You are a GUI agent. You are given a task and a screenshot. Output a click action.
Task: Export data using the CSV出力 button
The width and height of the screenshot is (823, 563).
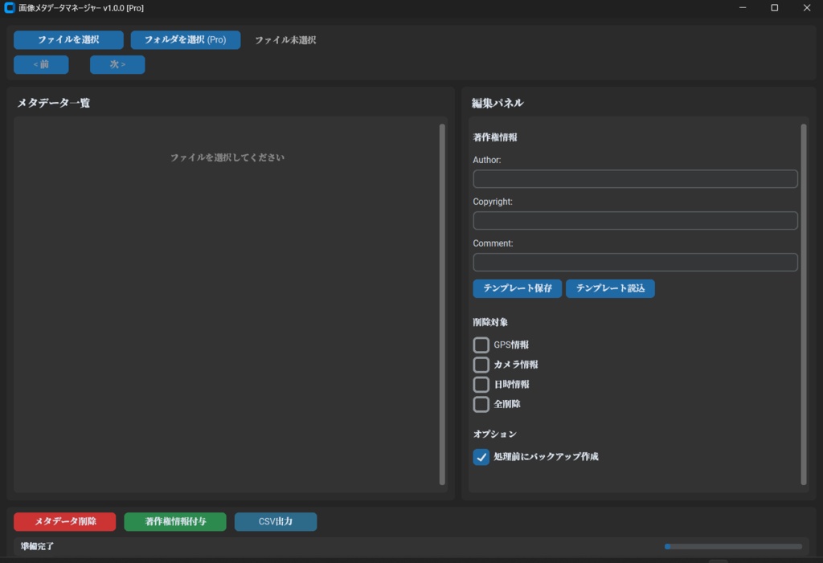275,521
